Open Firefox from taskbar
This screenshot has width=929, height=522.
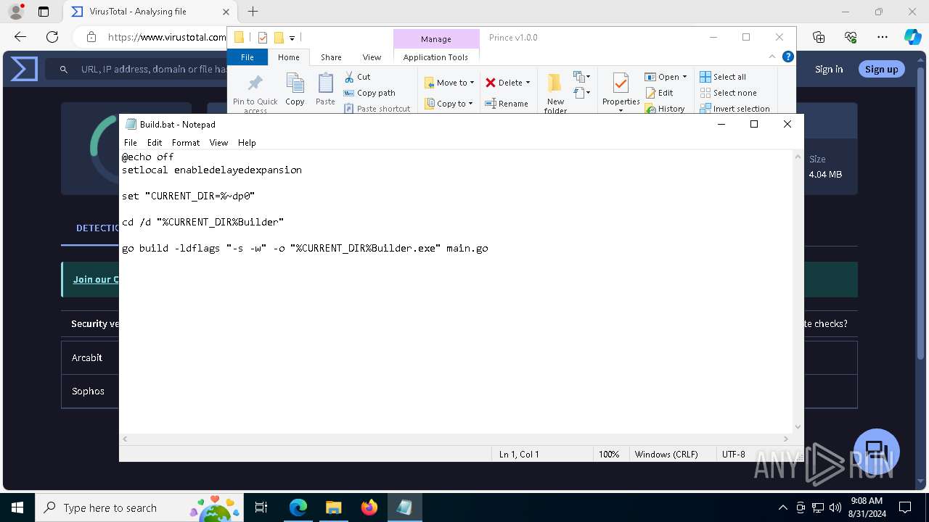coord(369,507)
